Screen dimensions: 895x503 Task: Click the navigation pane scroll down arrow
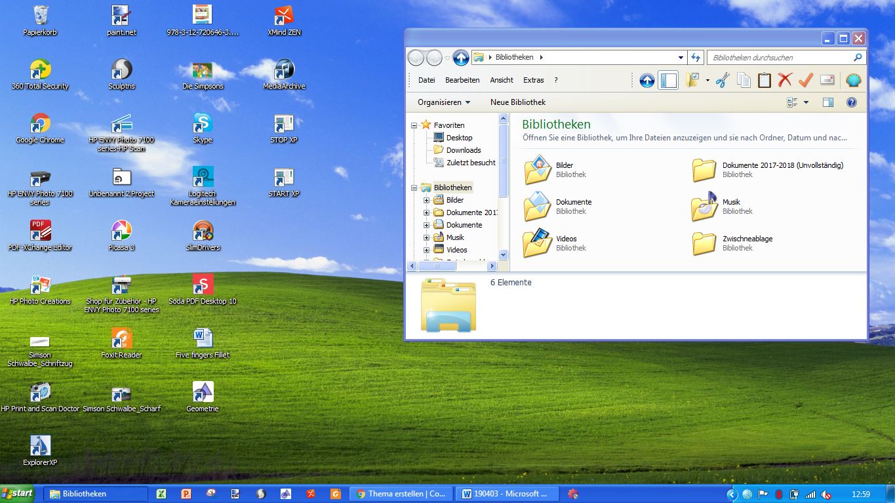point(504,254)
